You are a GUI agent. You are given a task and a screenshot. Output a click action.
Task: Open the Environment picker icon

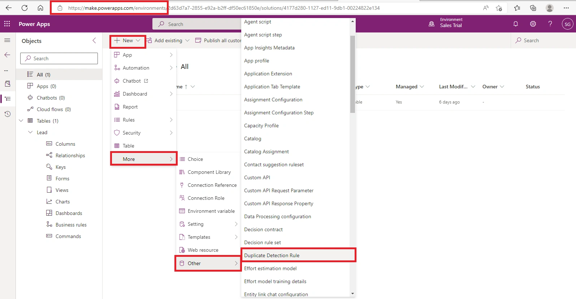(x=431, y=24)
